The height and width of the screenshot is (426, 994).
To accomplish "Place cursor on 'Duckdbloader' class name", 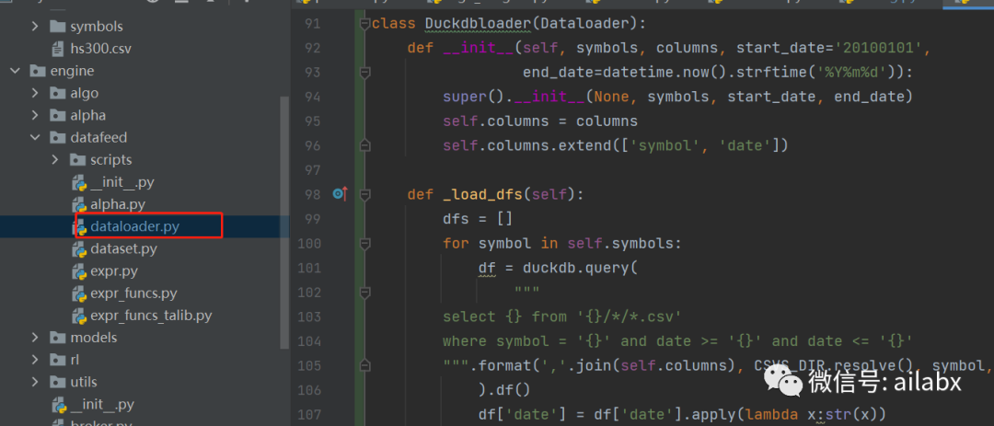I will point(478,24).
